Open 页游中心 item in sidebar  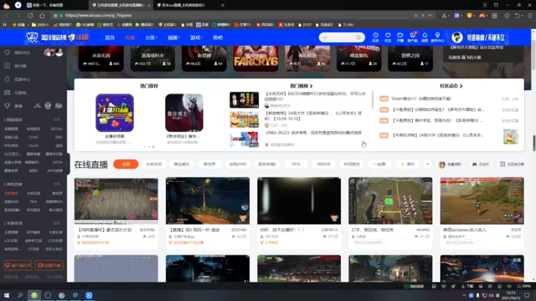[x=17, y=79]
